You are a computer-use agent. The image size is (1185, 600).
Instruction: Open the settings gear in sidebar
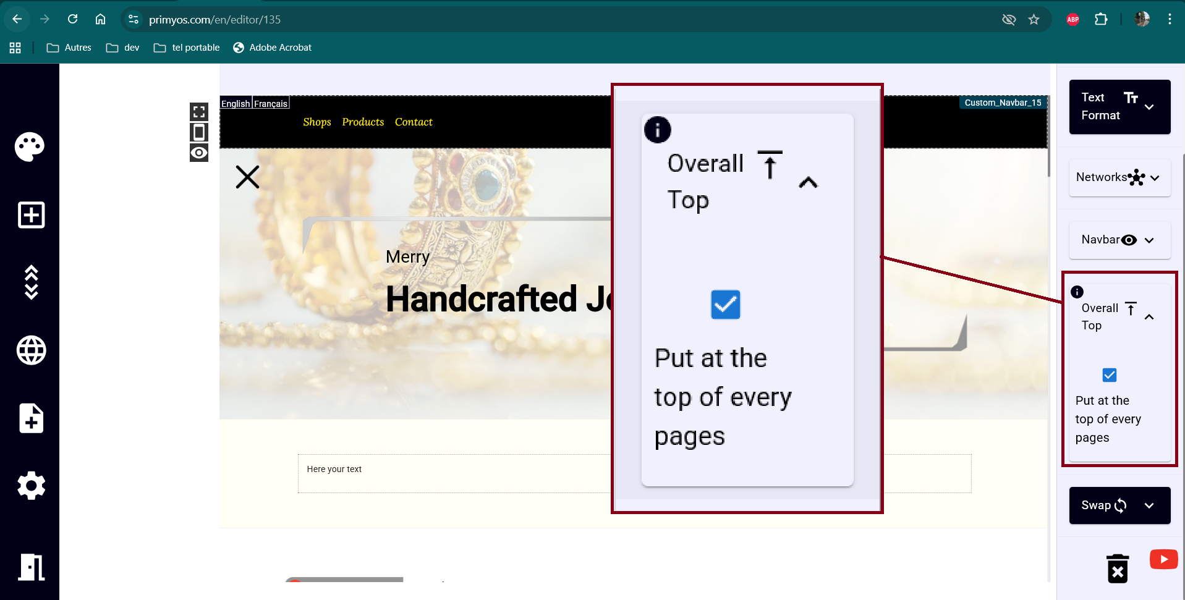click(x=31, y=486)
